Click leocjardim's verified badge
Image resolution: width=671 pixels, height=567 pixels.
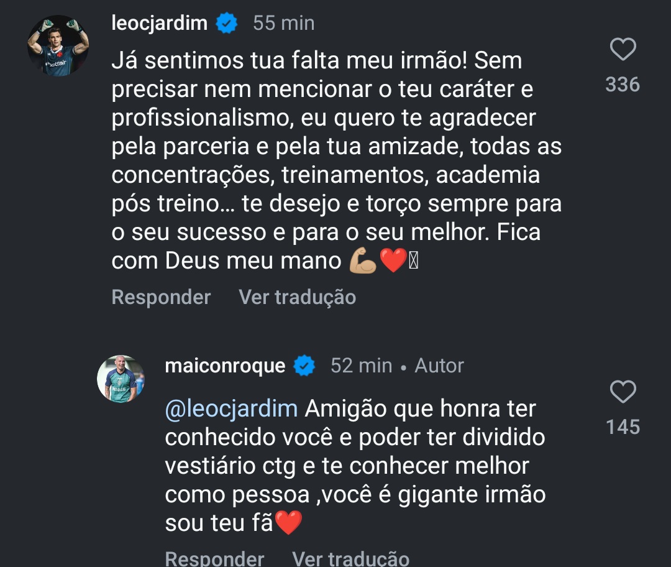coord(226,24)
